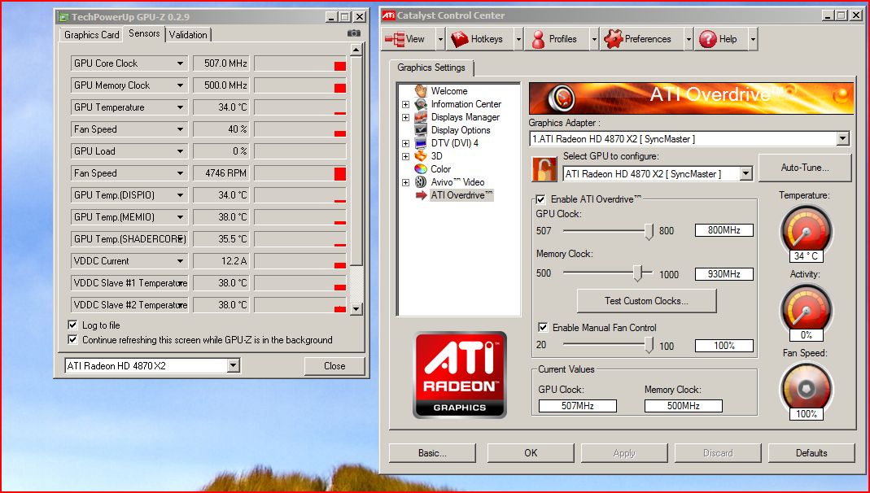This screenshot has height=493, width=870.
Task: Click the Auto-Tune button
Action: (x=805, y=168)
